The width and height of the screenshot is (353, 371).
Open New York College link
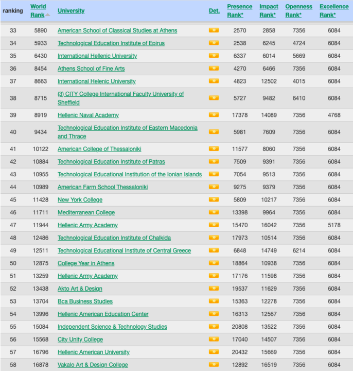point(80,200)
